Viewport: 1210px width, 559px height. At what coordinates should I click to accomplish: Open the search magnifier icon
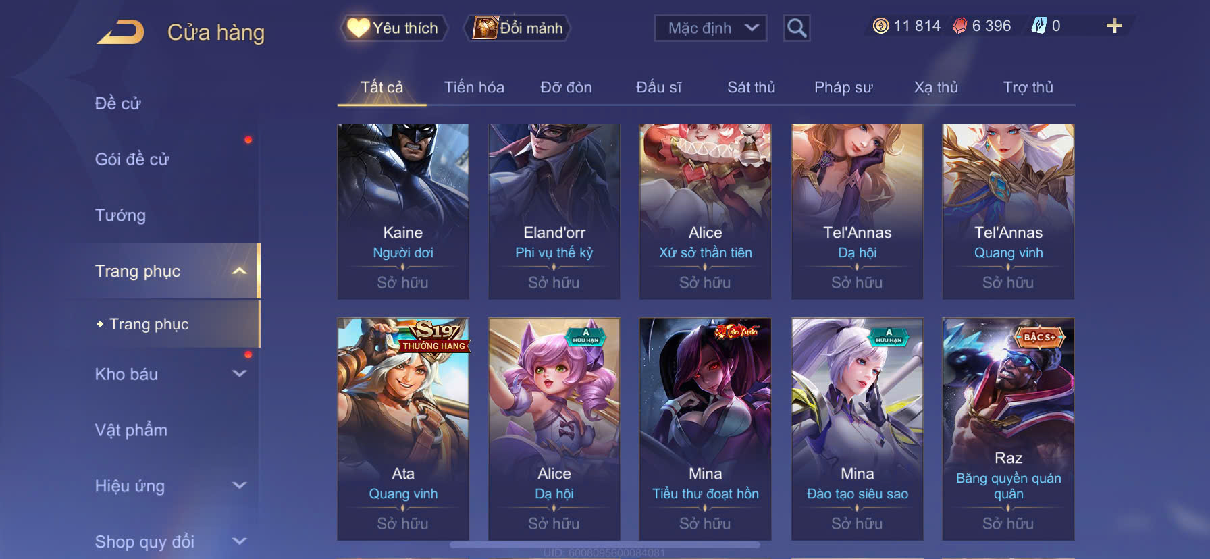pyautogui.click(x=797, y=28)
